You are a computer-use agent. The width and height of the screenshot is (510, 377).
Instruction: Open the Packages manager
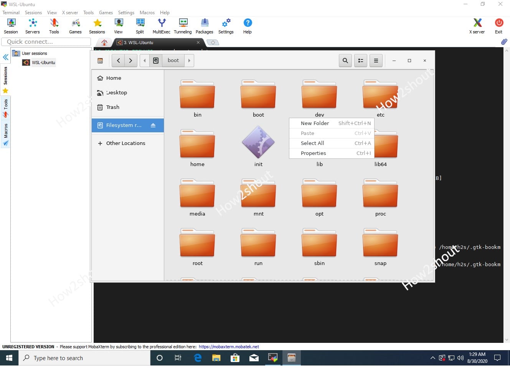(x=204, y=26)
